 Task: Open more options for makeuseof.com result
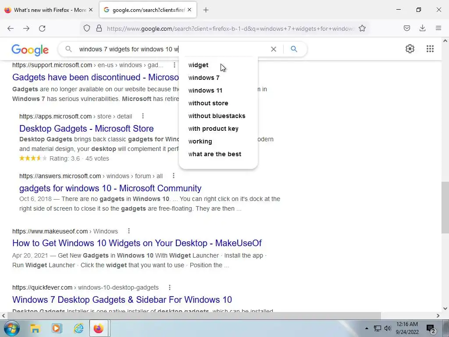tap(129, 231)
